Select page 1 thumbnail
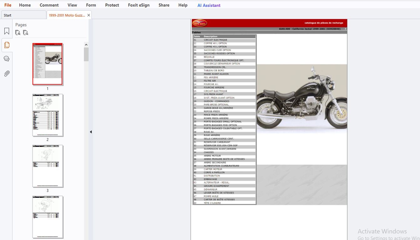Viewport: 420px width, 240px height. click(48, 64)
